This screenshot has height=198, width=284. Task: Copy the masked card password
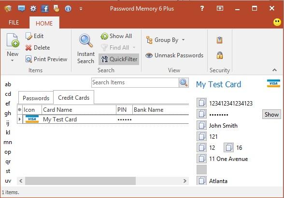click(201, 114)
